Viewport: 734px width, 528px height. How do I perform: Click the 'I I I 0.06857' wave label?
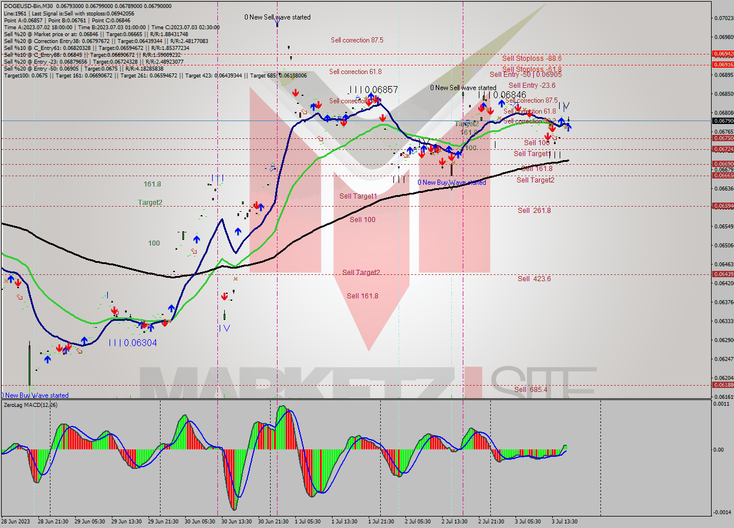(x=373, y=90)
